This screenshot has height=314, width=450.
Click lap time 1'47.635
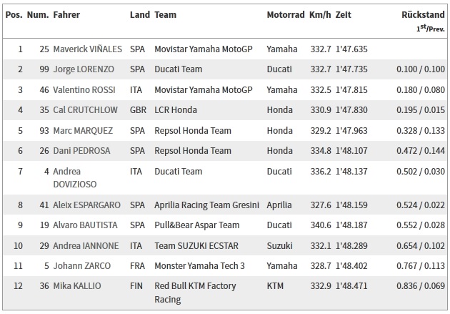(x=351, y=49)
